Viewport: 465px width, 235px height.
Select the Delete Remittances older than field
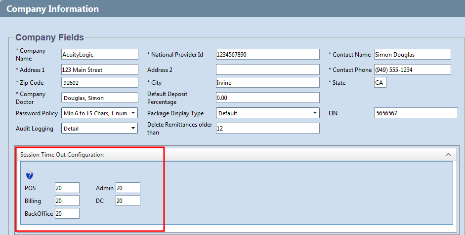coord(267,128)
